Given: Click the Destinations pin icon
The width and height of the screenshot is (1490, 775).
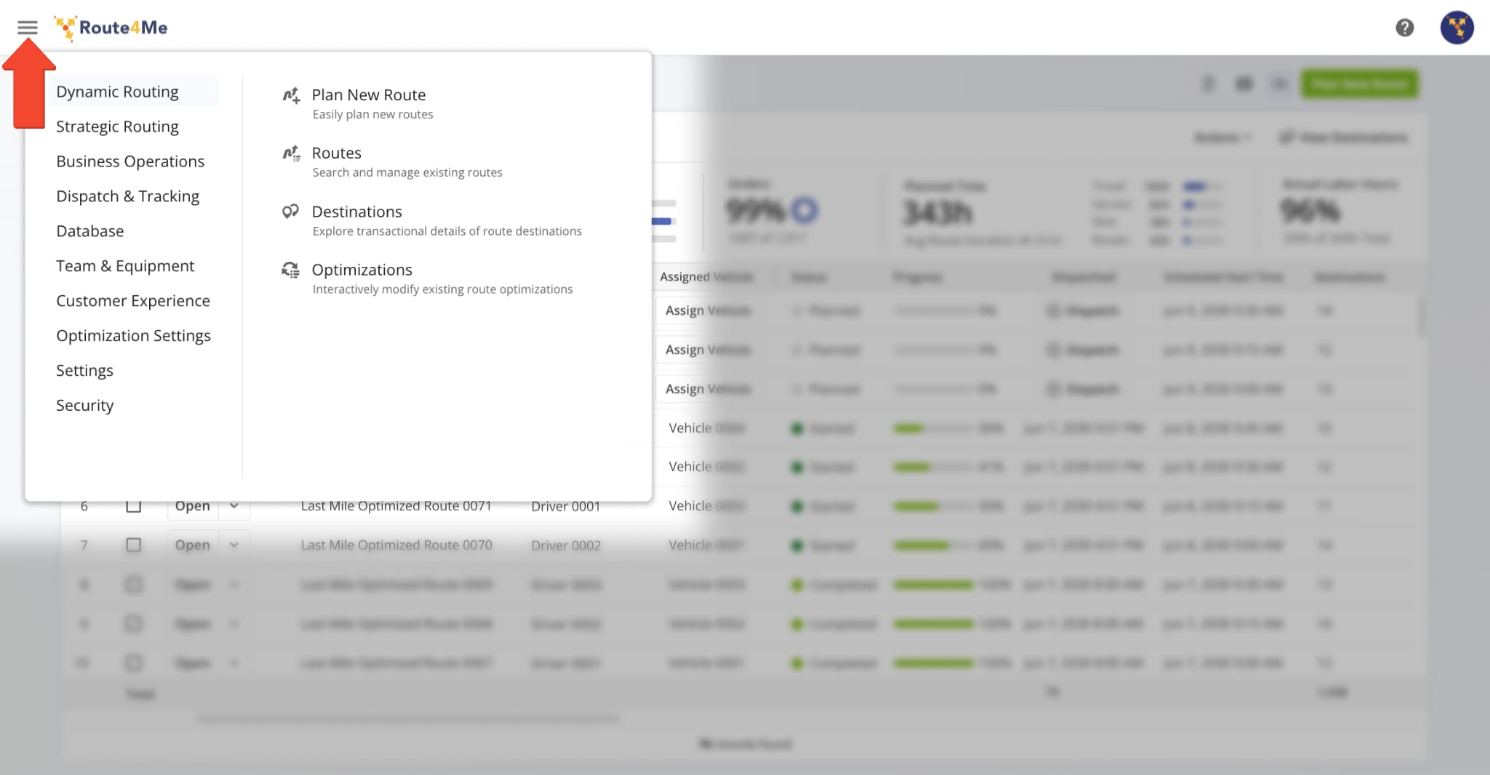Looking at the screenshot, I should [290, 212].
